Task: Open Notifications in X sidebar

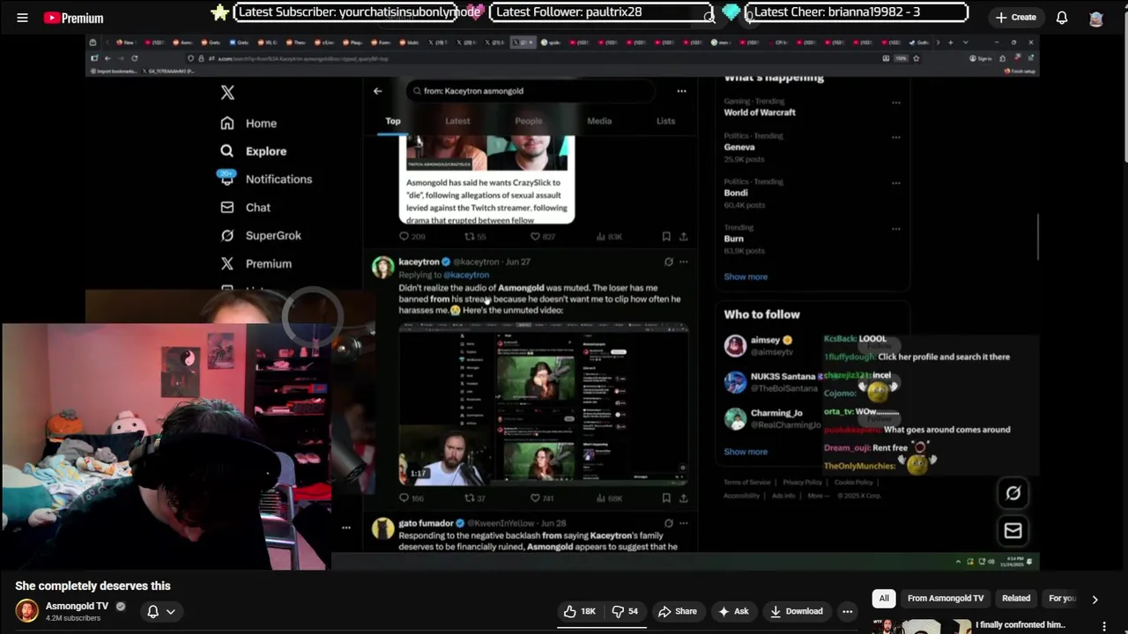Action: coord(266,180)
